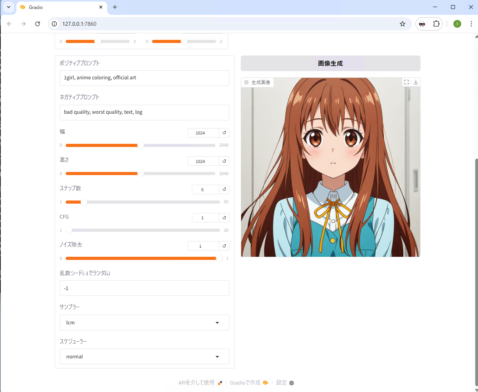
Task: Click the generated anime girl image
Action: [x=331, y=167]
